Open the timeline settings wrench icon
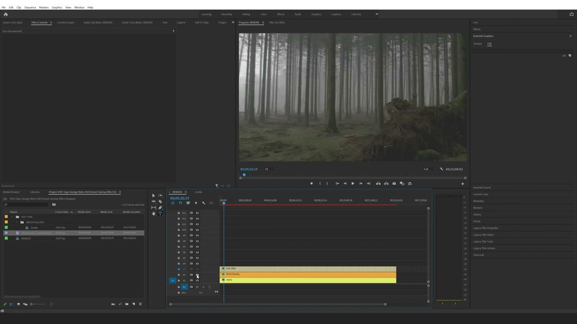577x324 pixels. (203, 202)
